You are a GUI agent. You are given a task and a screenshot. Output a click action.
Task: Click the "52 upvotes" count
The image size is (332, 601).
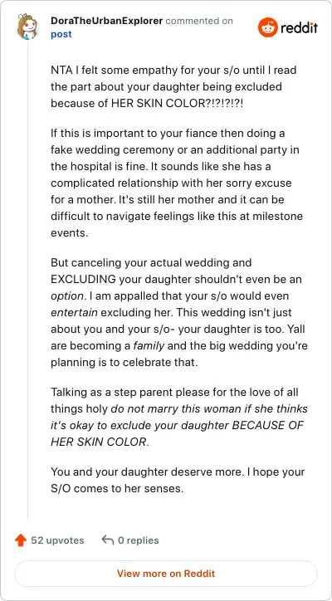click(x=57, y=540)
